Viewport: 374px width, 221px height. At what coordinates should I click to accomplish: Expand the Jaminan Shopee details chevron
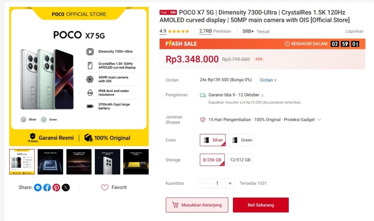[x=319, y=120]
